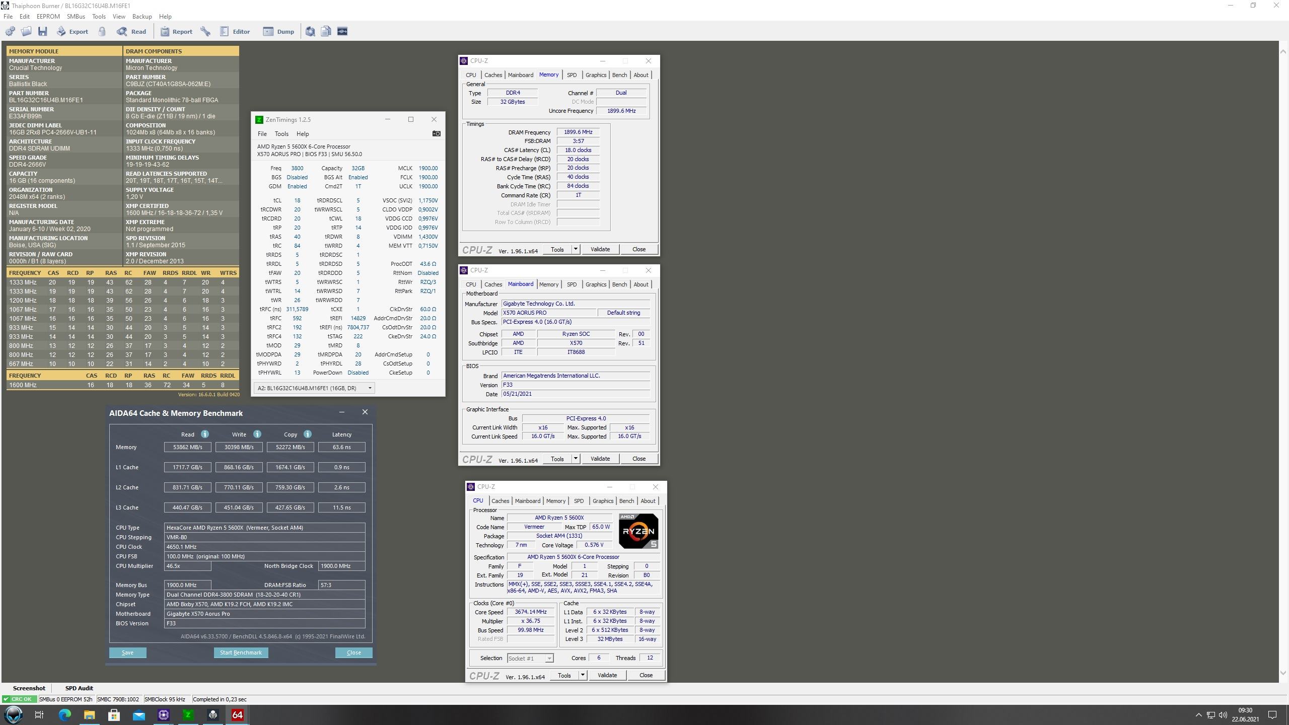
Task: Click the magnifier search icon in the toolbar
Action: [x=310, y=32]
